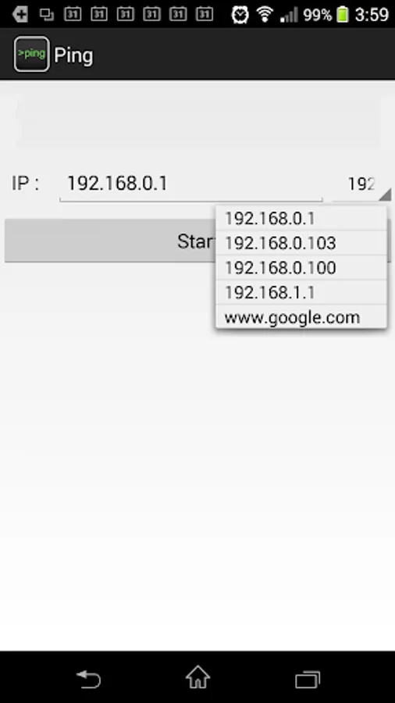The height and width of the screenshot is (703, 395).
Task: Tap the battery indicator icon
Action: click(x=343, y=15)
